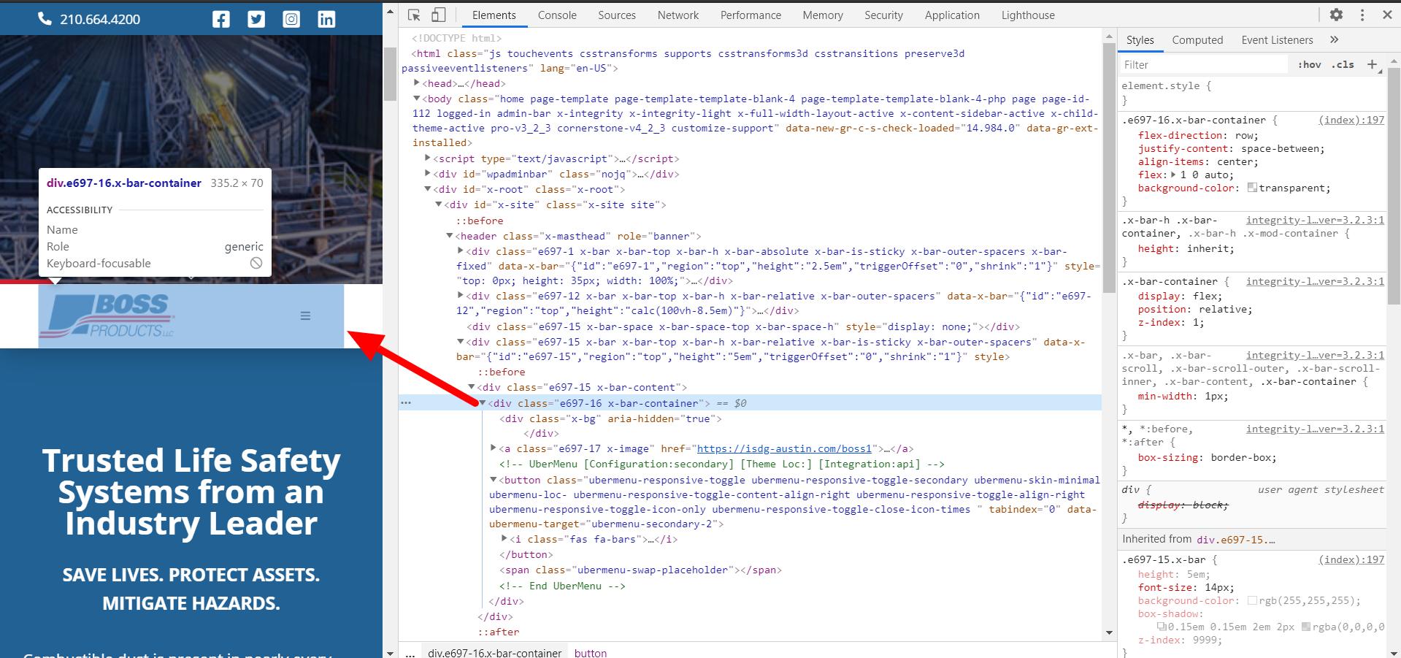Expand the flex shorthand property triangle

[1173, 175]
